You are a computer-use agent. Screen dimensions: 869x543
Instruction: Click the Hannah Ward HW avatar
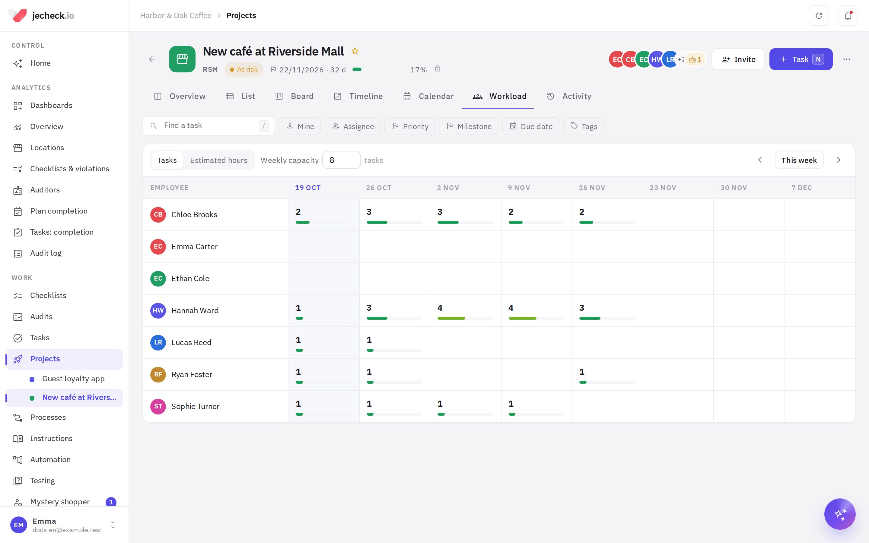point(158,311)
